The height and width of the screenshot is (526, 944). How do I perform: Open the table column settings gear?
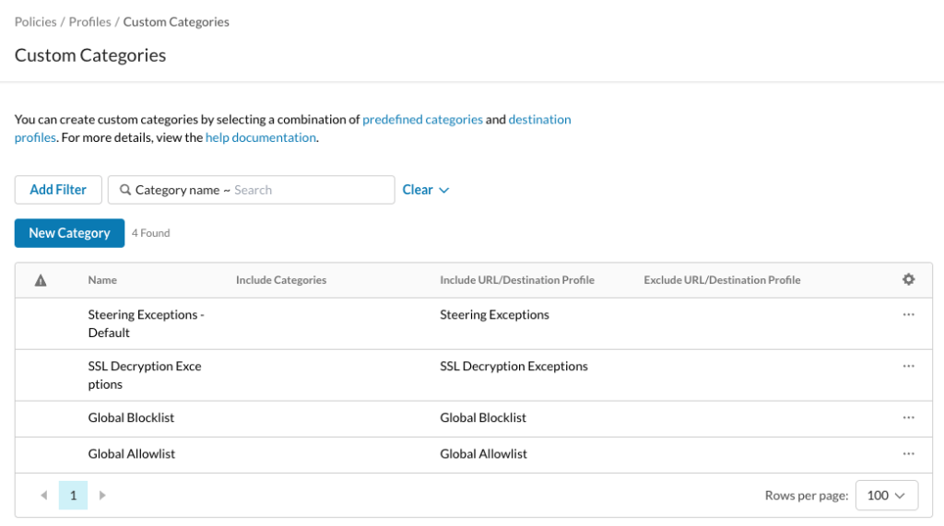908,279
